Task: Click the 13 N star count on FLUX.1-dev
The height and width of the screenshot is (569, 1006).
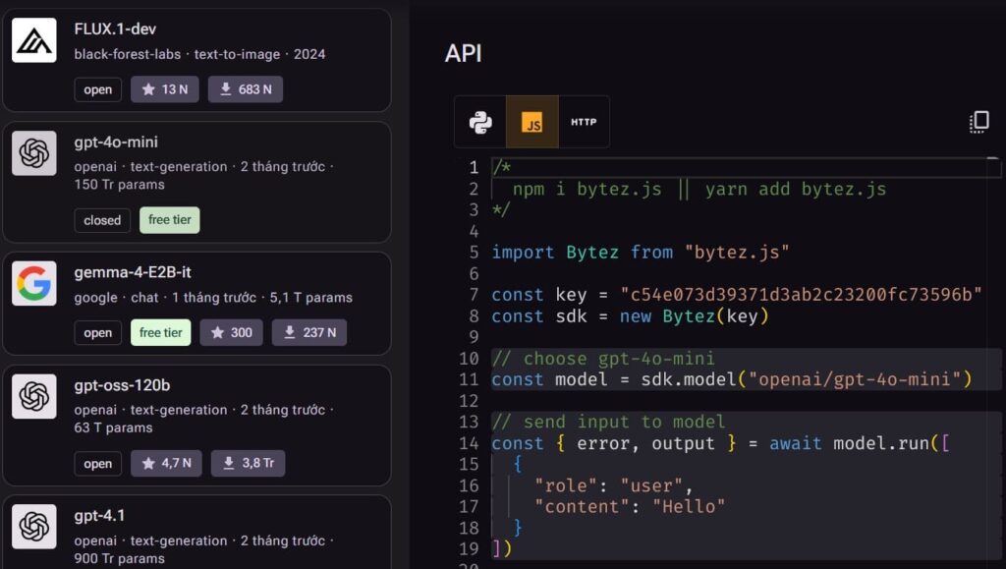Action: (x=165, y=89)
